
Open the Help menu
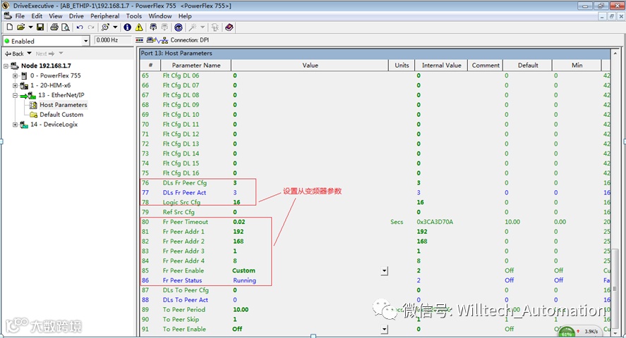[x=185, y=16]
